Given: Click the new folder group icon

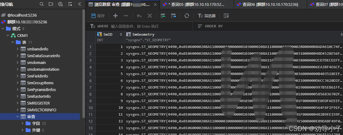Looking at the screenshot, I should pos(51,4).
